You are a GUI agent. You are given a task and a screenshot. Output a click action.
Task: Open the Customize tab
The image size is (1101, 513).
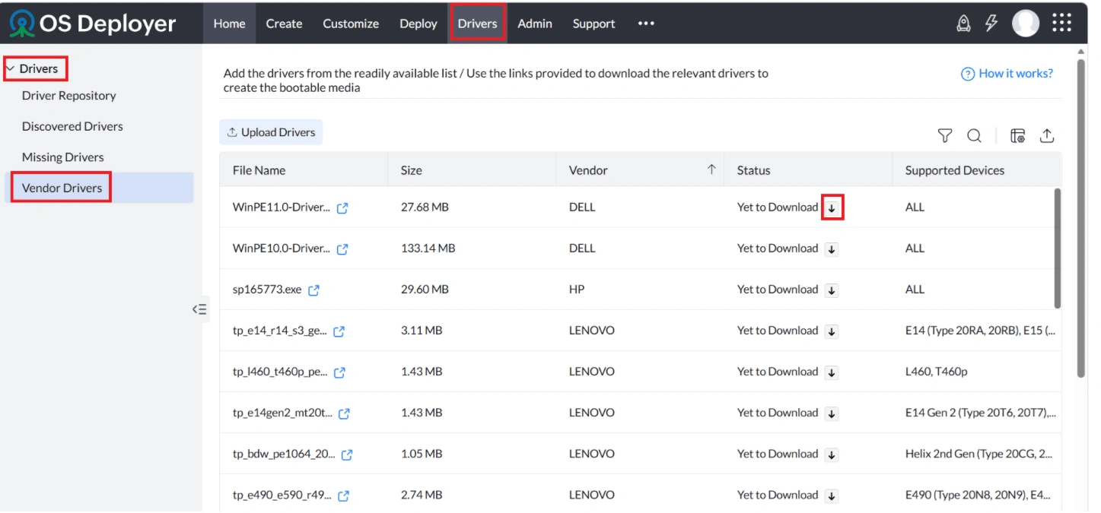click(351, 24)
